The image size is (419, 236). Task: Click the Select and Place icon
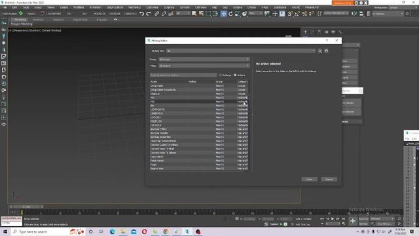coord(244,14)
